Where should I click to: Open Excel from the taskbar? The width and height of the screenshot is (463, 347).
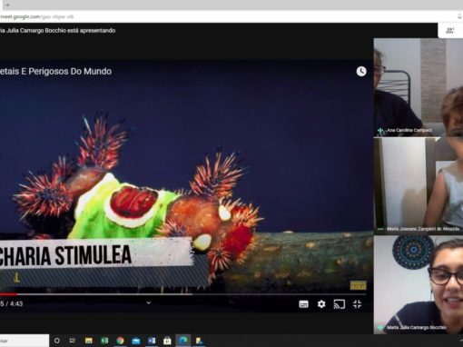coord(104,341)
